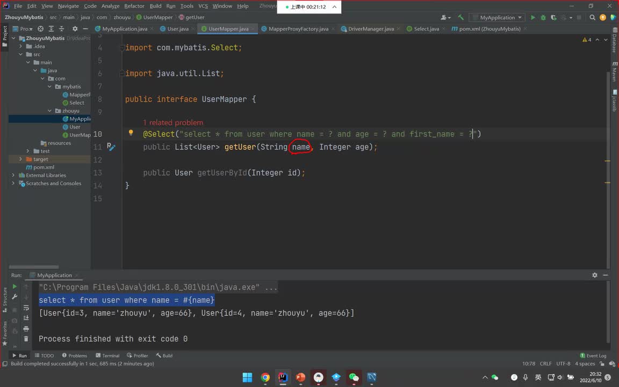
Task: Expand the .idea folder
Action: [20, 46]
